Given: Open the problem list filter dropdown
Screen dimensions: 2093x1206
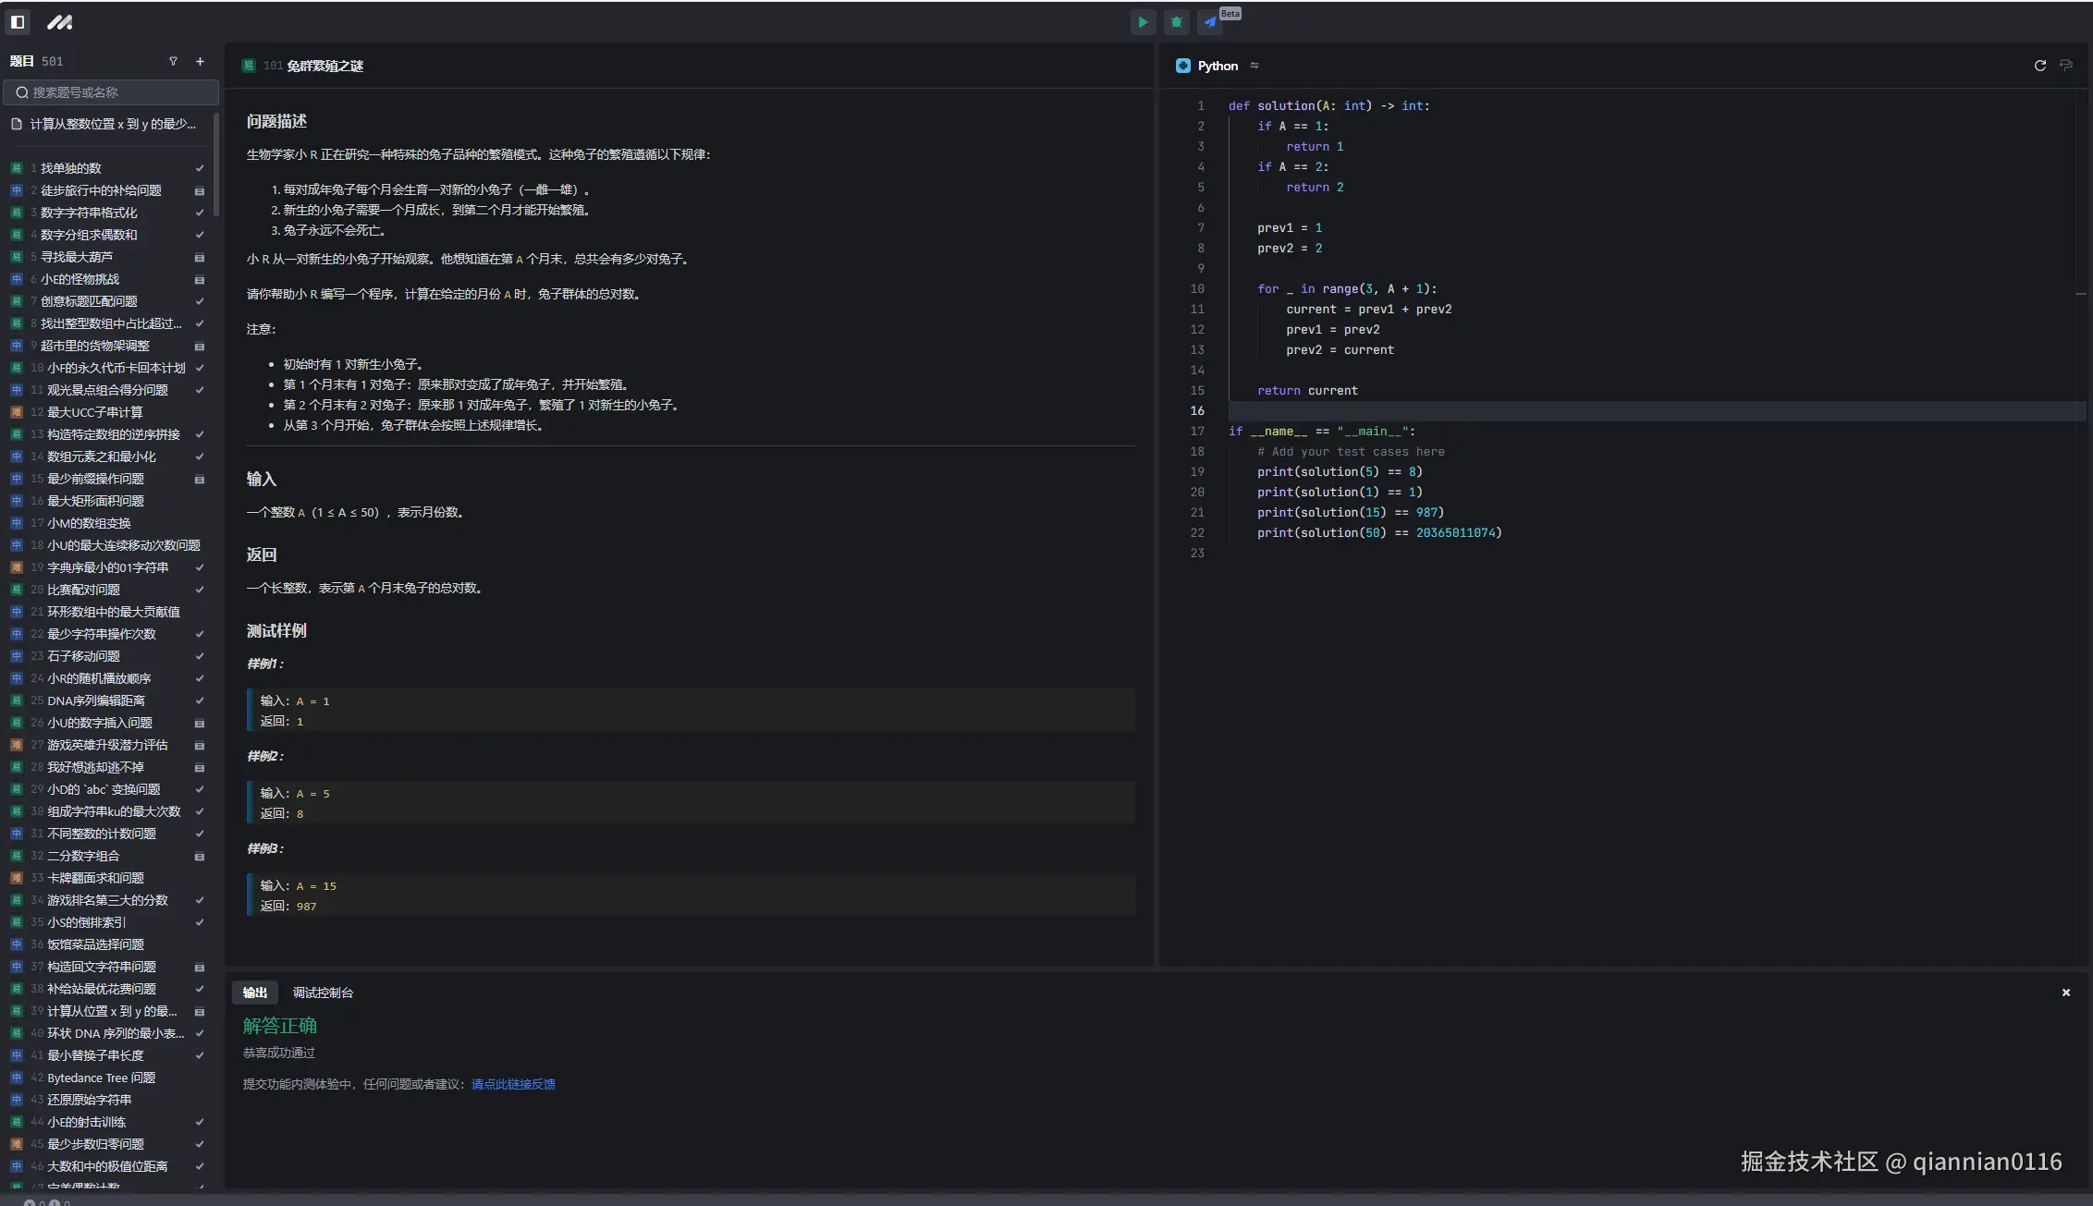Looking at the screenshot, I should coord(173,61).
